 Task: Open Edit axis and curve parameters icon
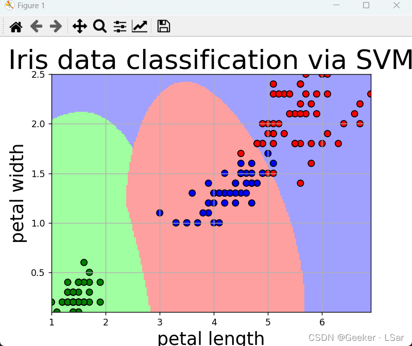[140, 27]
